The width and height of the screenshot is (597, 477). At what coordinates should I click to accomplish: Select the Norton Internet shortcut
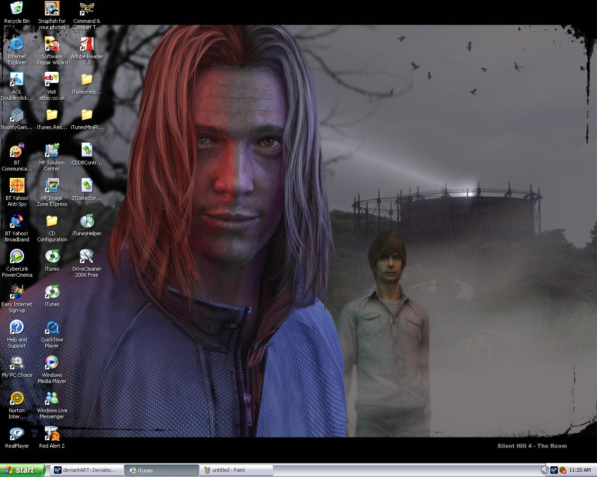pyautogui.click(x=17, y=405)
